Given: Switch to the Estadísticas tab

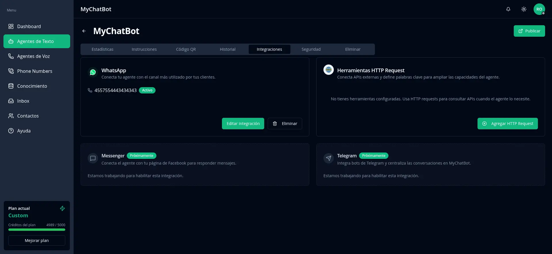Looking at the screenshot, I should (102, 49).
